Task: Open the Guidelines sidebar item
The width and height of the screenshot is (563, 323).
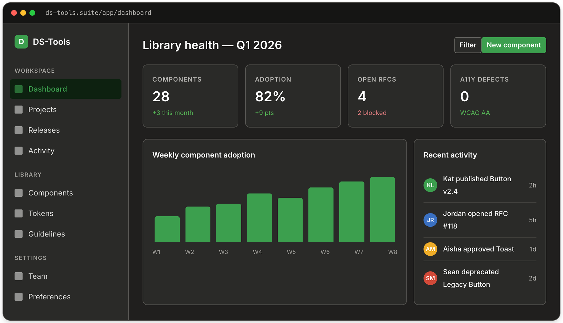Action: coord(46,234)
